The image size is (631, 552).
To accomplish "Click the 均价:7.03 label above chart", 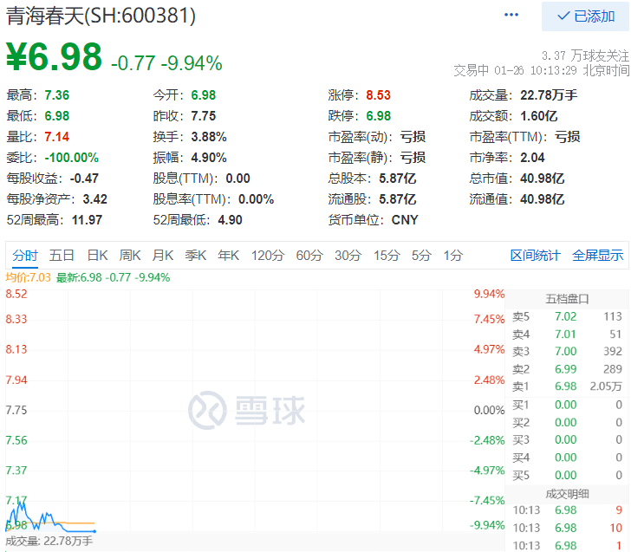I will 28,277.
